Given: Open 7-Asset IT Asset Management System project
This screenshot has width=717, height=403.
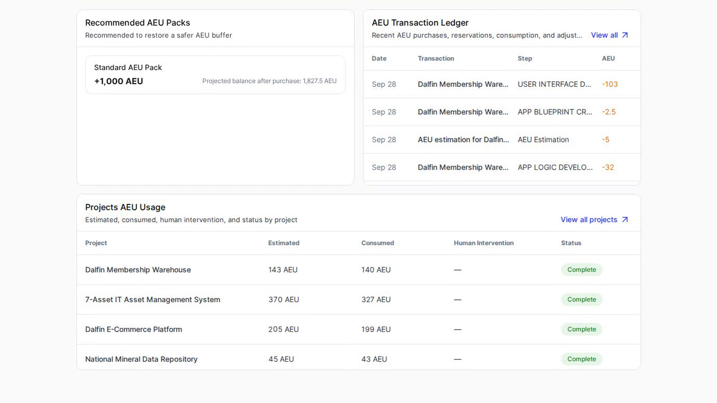Looking at the screenshot, I should tap(152, 300).
